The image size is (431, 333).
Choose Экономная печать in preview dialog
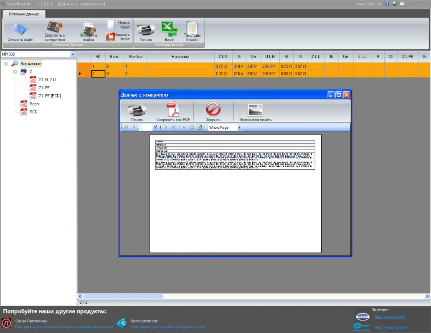tap(255, 113)
